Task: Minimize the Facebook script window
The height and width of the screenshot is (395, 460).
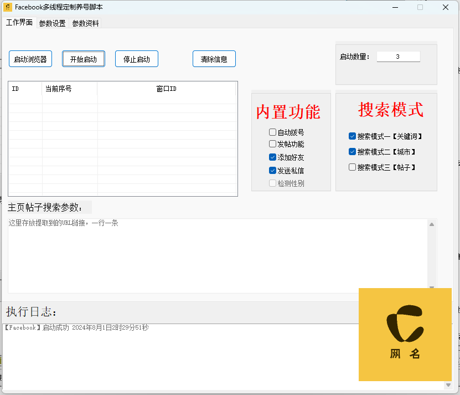Action: click(x=395, y=7)
